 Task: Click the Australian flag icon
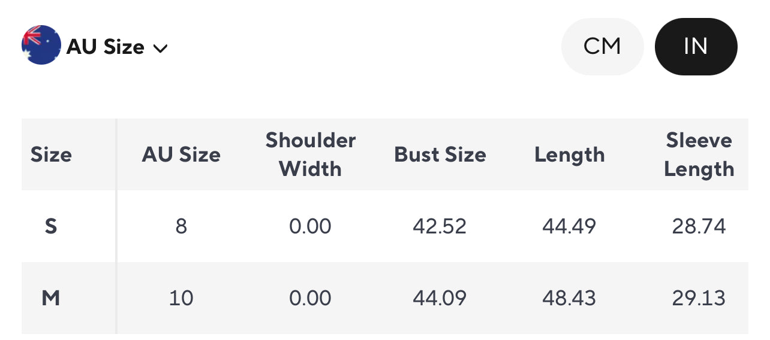pyautogui.click(x=41, y=45)
